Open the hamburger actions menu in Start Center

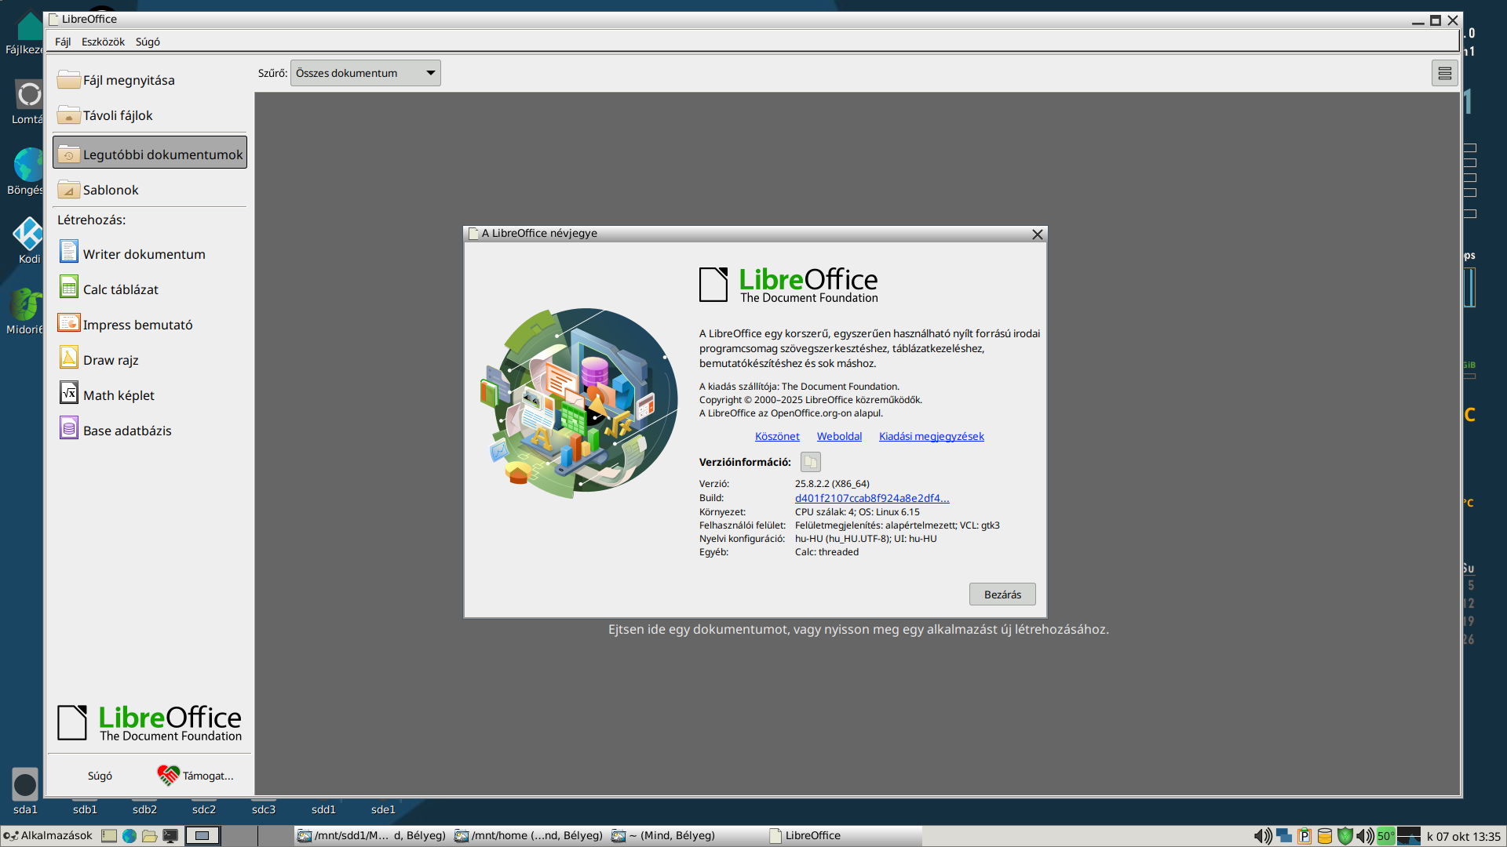coord(1444,73)
